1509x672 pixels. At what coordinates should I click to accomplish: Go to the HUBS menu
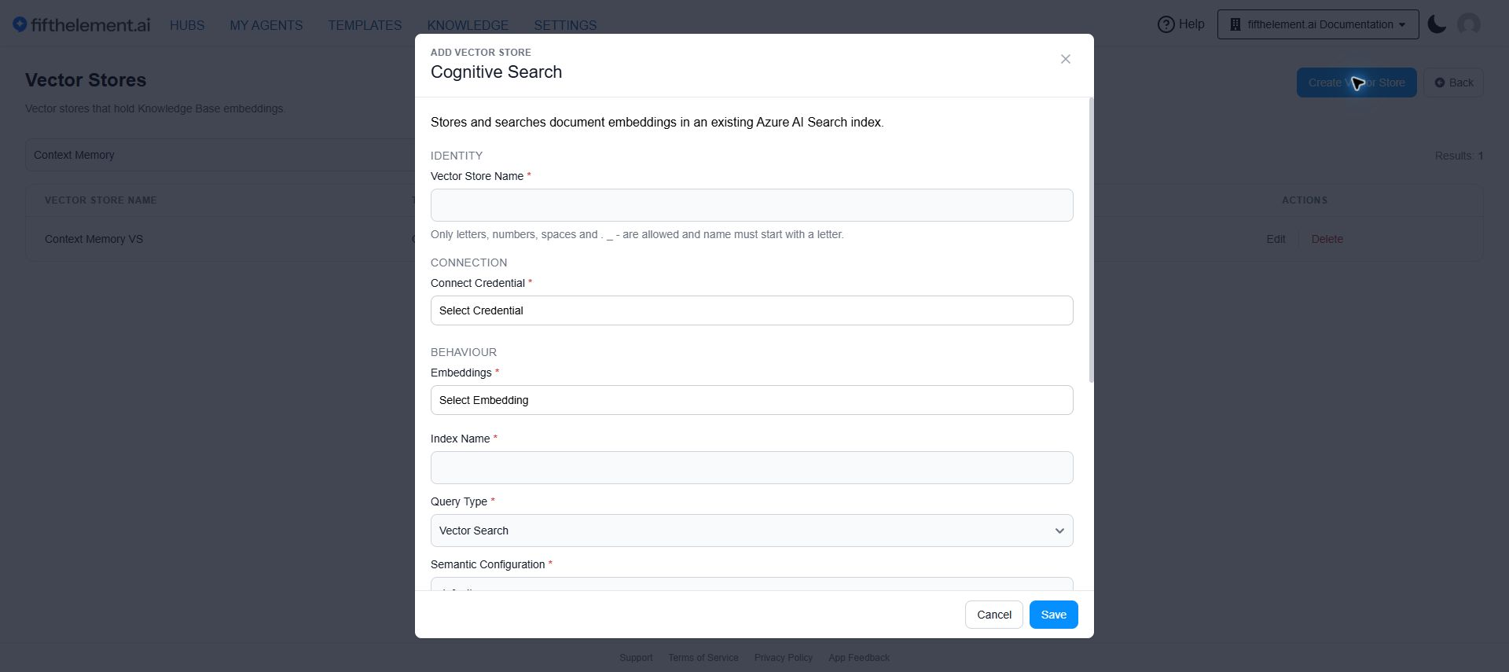pos(187,25)
